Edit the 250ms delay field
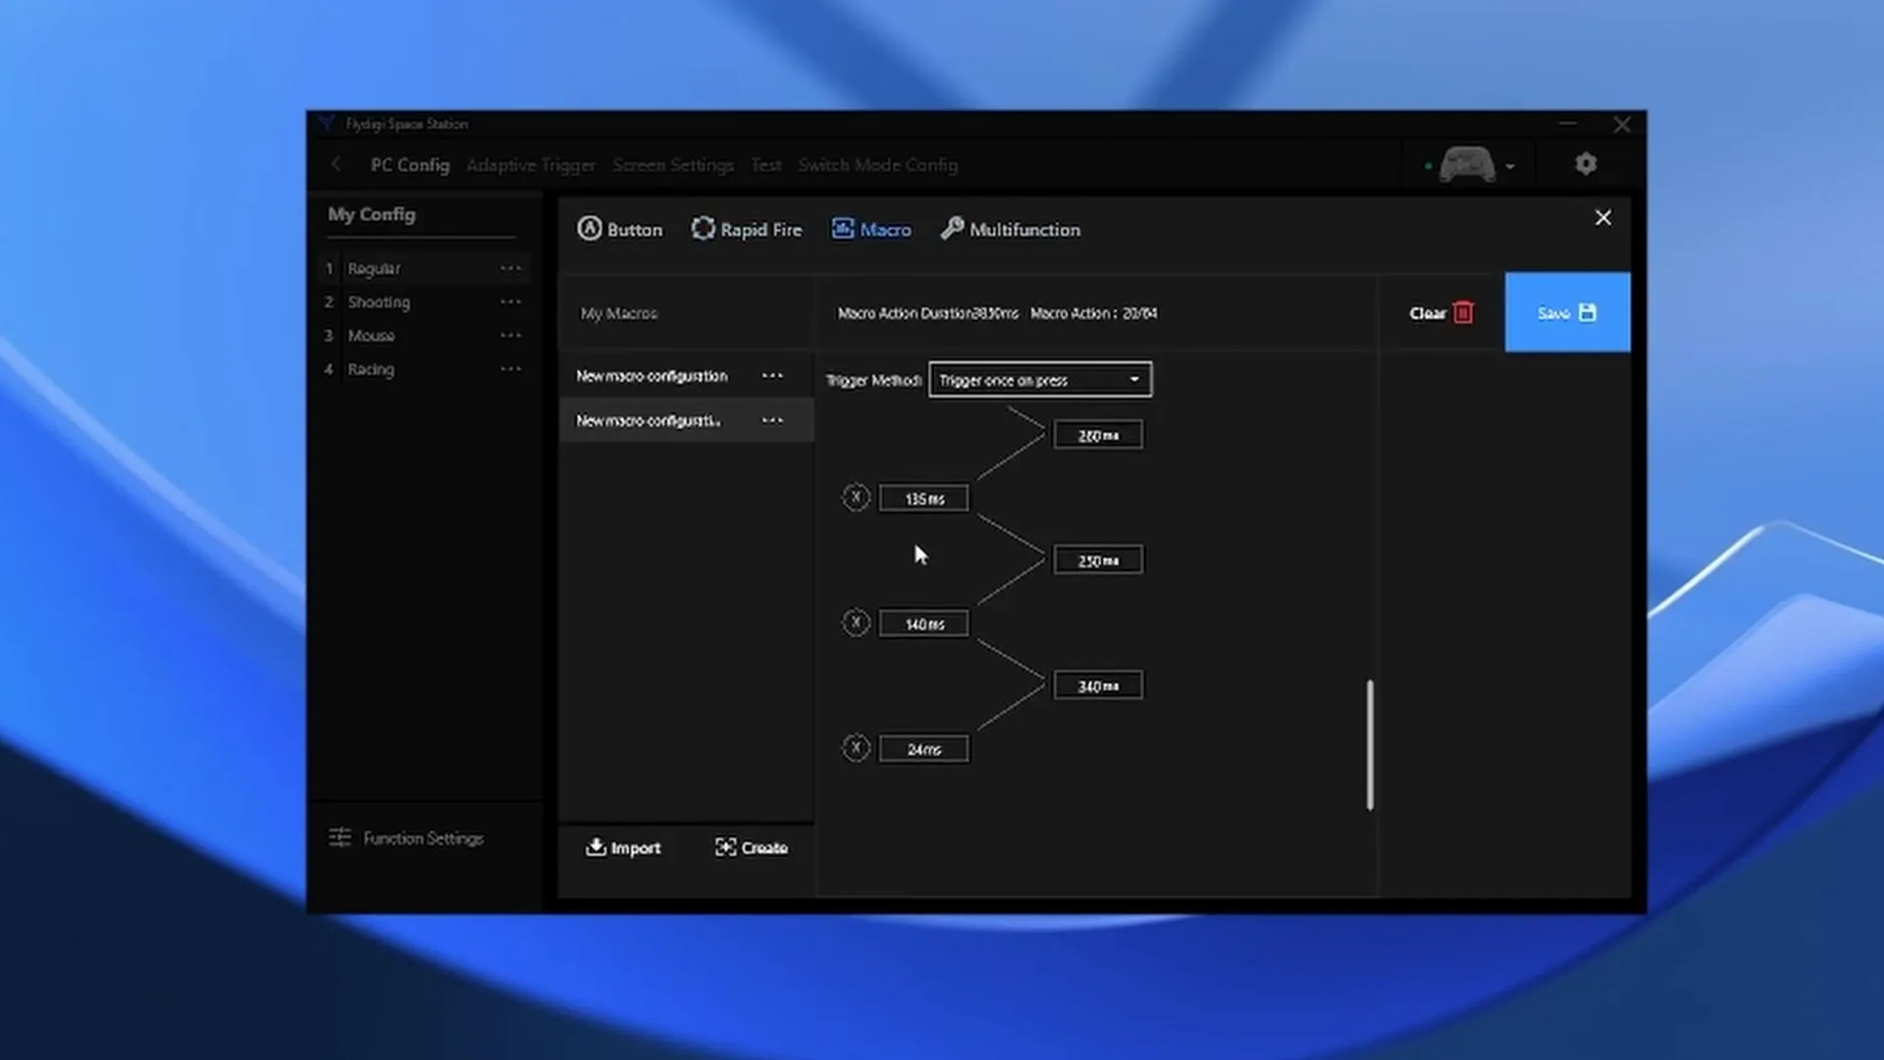 pyautogui.click(x=1098, y=561)
